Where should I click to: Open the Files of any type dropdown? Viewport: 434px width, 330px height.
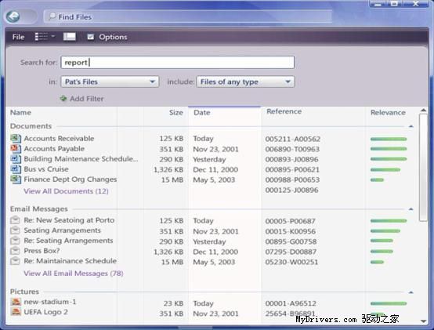(245, 82)
